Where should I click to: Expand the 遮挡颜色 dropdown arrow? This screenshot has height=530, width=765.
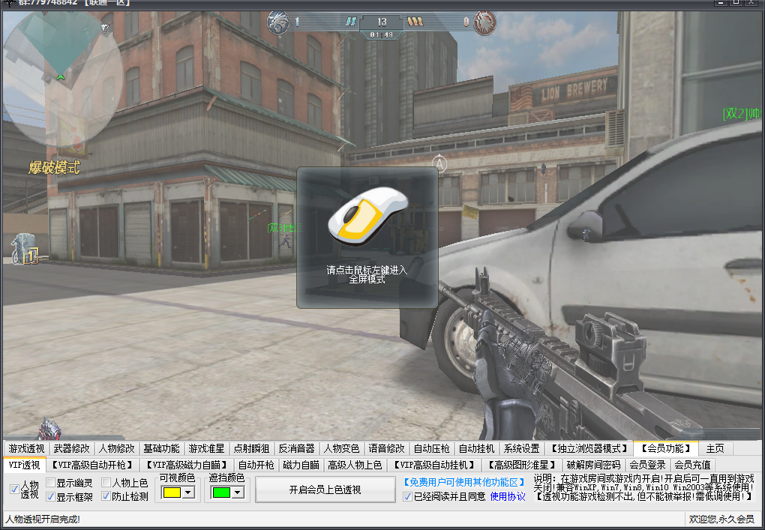coord(238,493)
